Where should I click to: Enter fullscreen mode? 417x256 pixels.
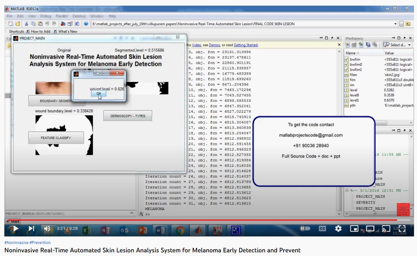(x=402, y=228)
